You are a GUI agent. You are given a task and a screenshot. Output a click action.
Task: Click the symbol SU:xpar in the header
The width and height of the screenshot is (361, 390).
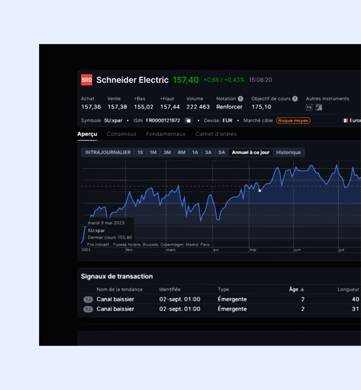click(x=113, y=120)
